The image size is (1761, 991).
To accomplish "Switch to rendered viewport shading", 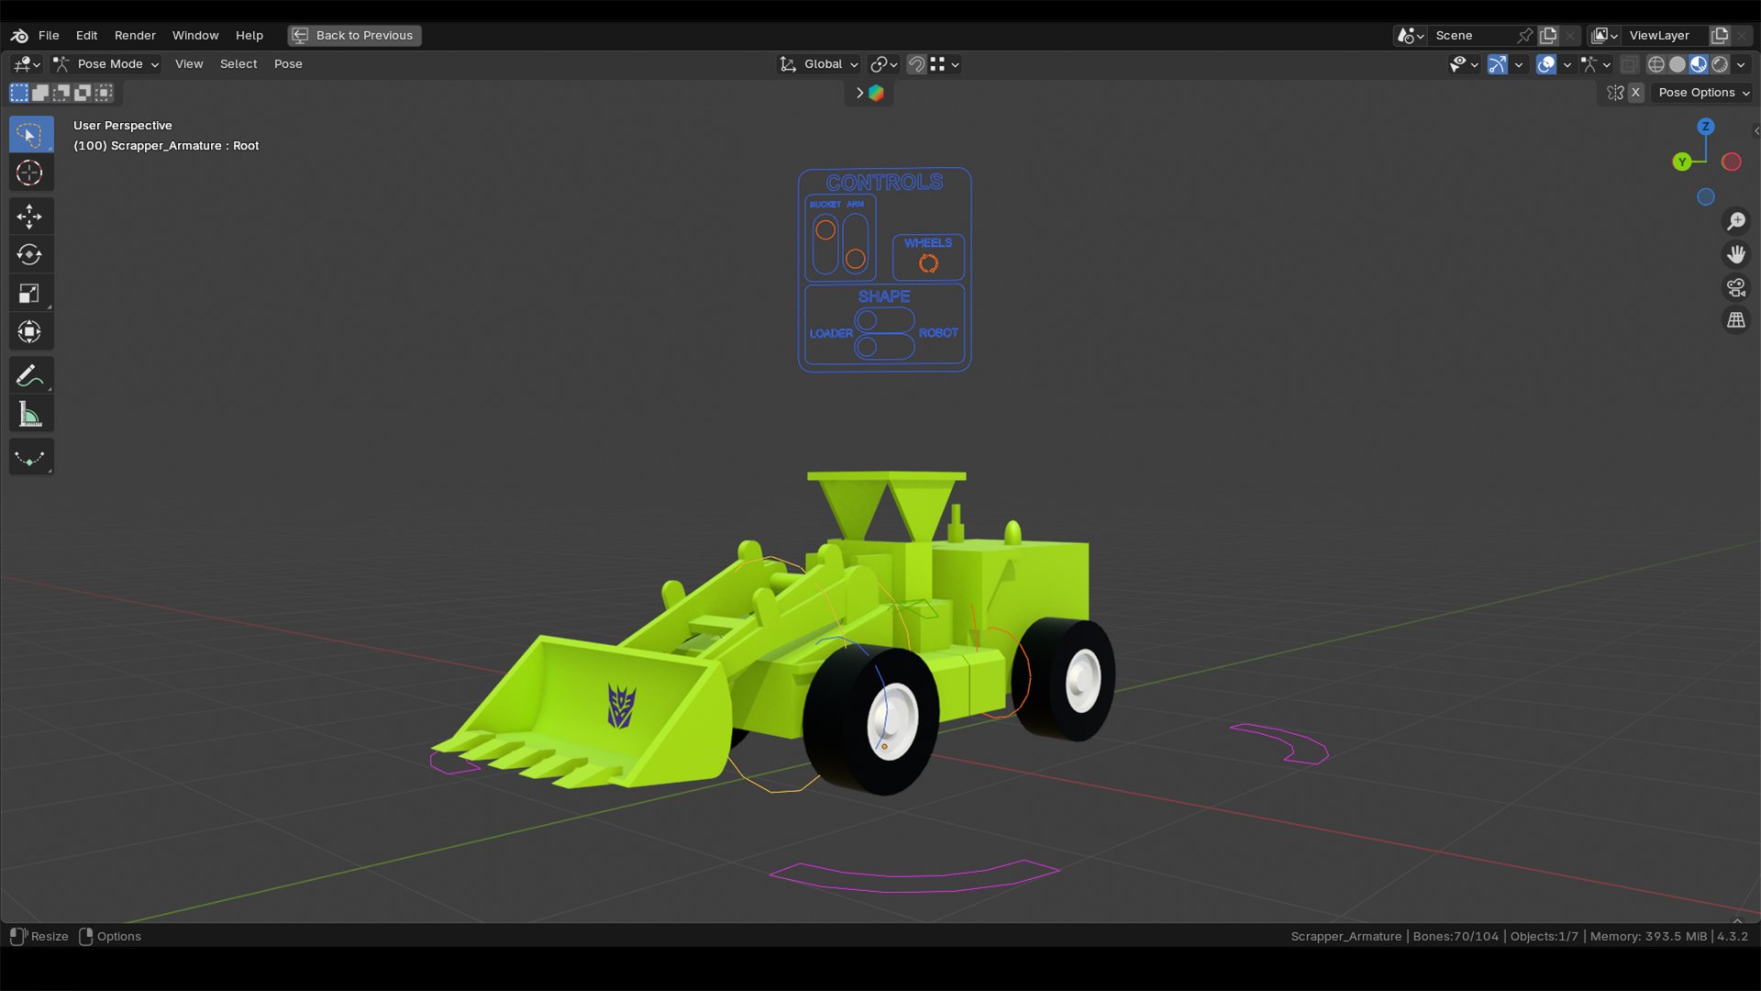I will point(1720,64).
